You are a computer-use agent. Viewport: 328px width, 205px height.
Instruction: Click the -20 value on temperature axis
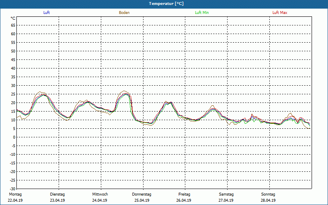tap(13, 171)
